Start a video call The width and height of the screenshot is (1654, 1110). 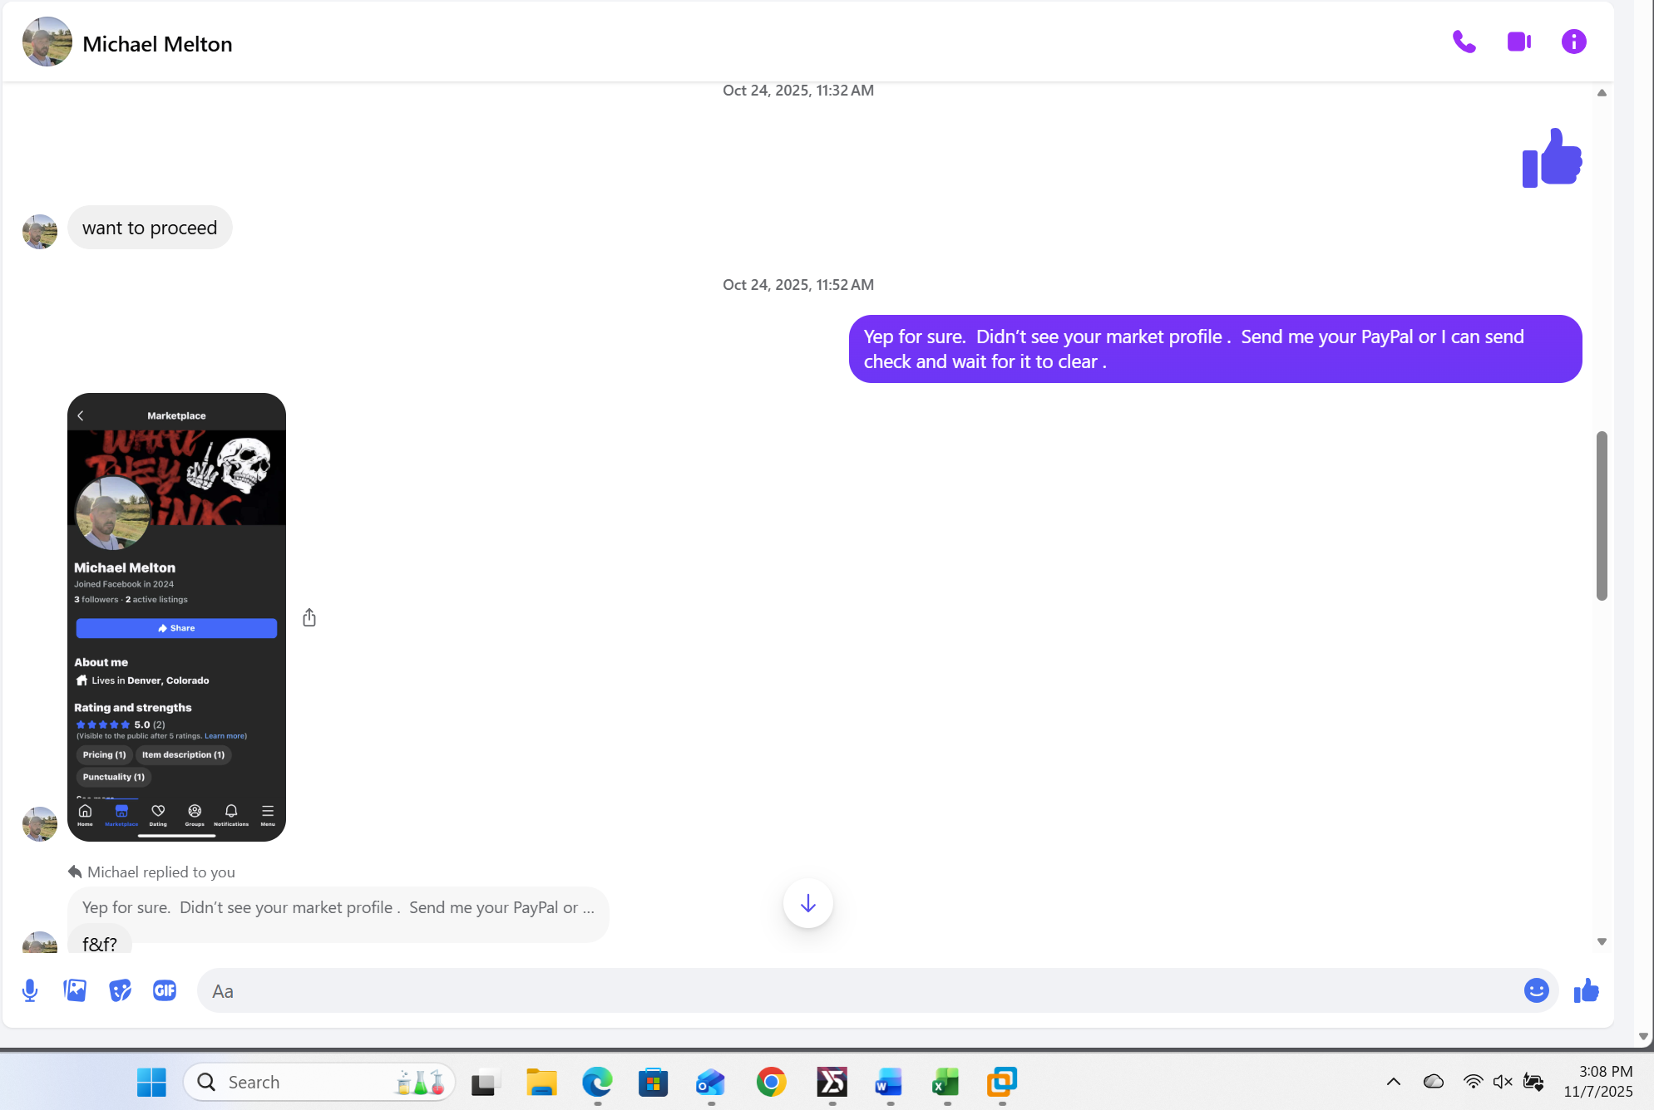tap(1519, 41)
